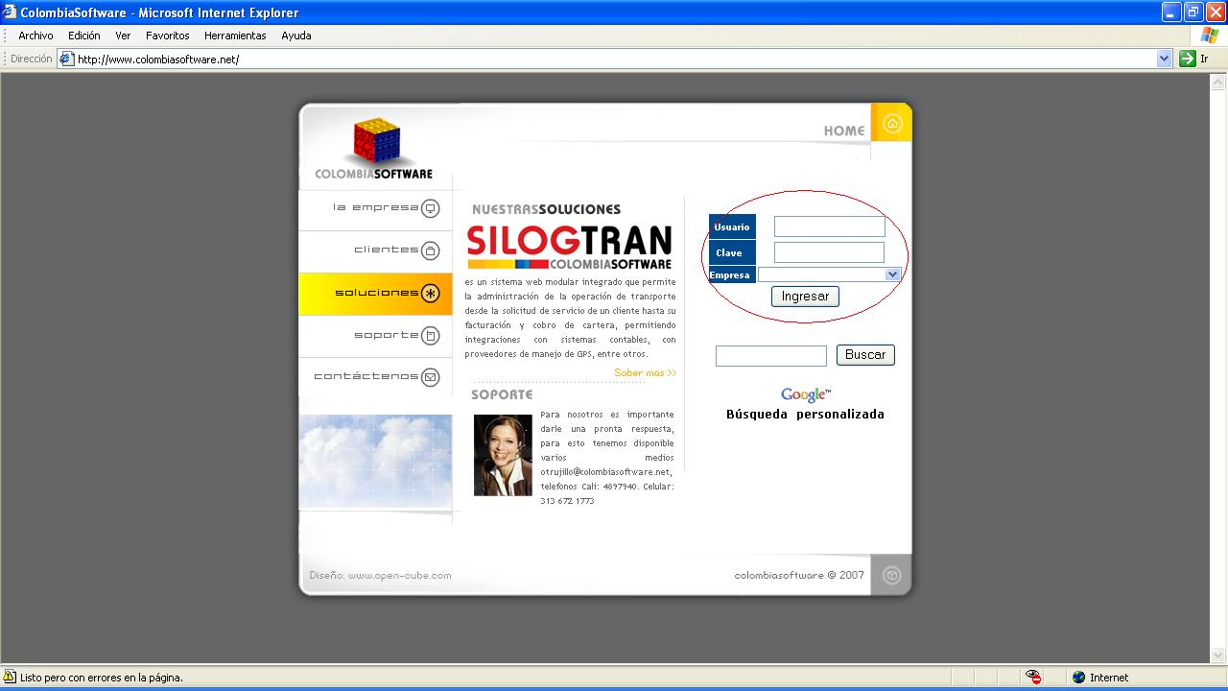Click the lock icon beside clientes

(431, 250)
